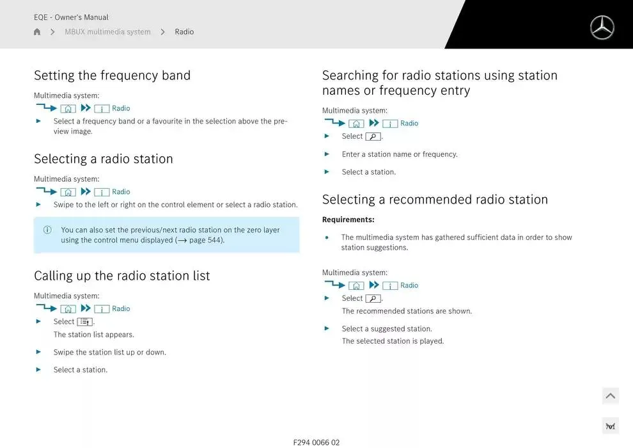
Task: Click home icon under Setting the frequency band
Action: pos(68,109)
